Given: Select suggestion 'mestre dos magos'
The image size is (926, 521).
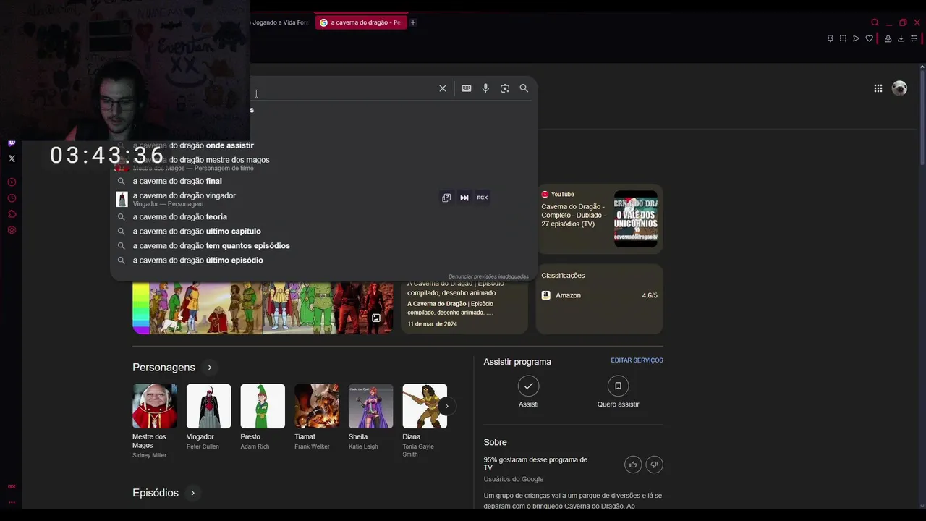Looking at the screenshot, I should [x=324, y=163].
